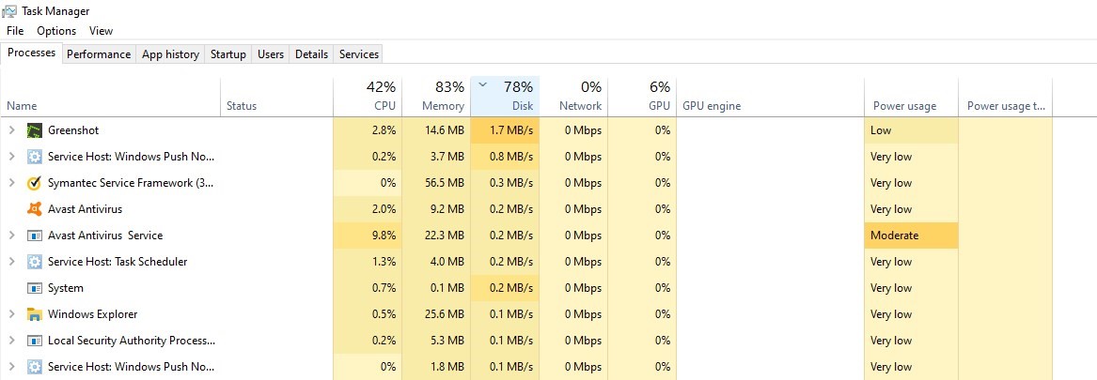Expand the Greenshot process group
This screenshot has width=1097, height=380.
(x=11, y=130)
